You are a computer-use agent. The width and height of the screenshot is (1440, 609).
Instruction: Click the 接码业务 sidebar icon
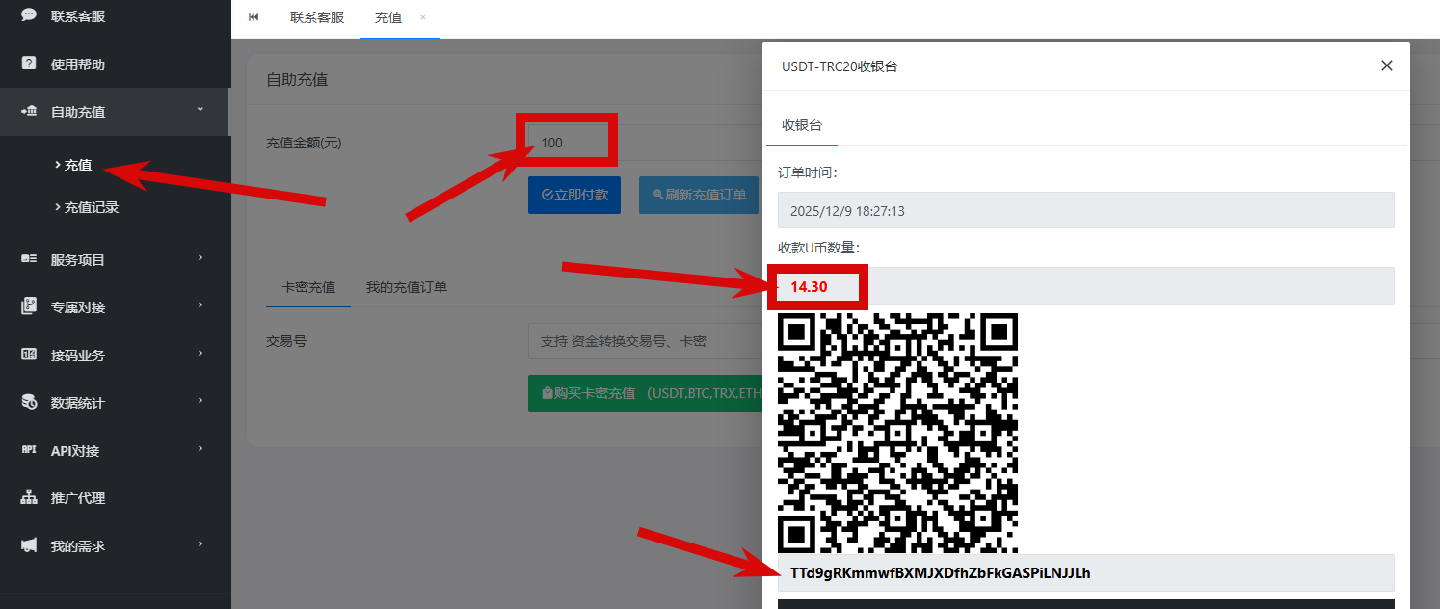pos(29,355)
